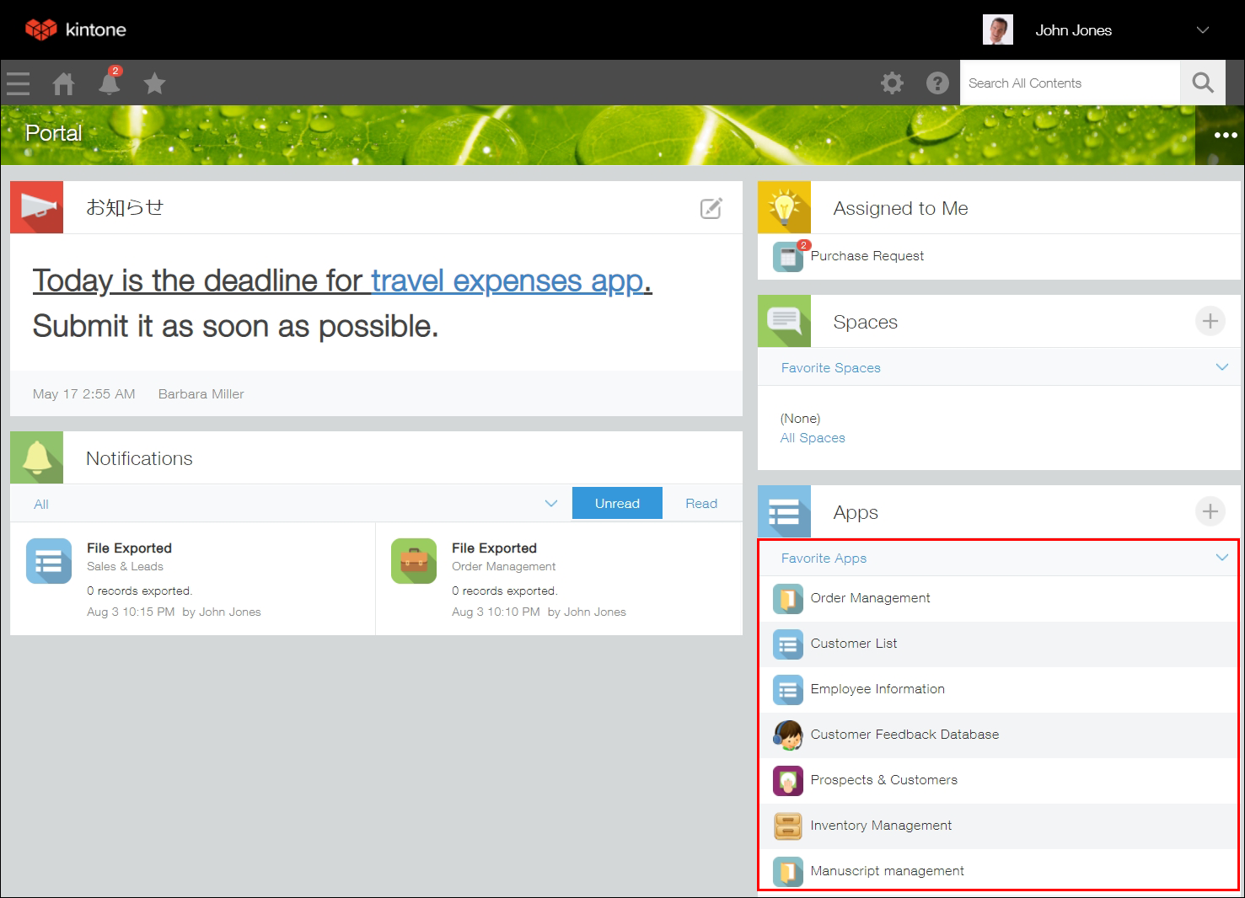This screenshot has height=898, width=1245.
Task: Collapse the Favorite Spaces section
Action: (x=1222, y=367)
